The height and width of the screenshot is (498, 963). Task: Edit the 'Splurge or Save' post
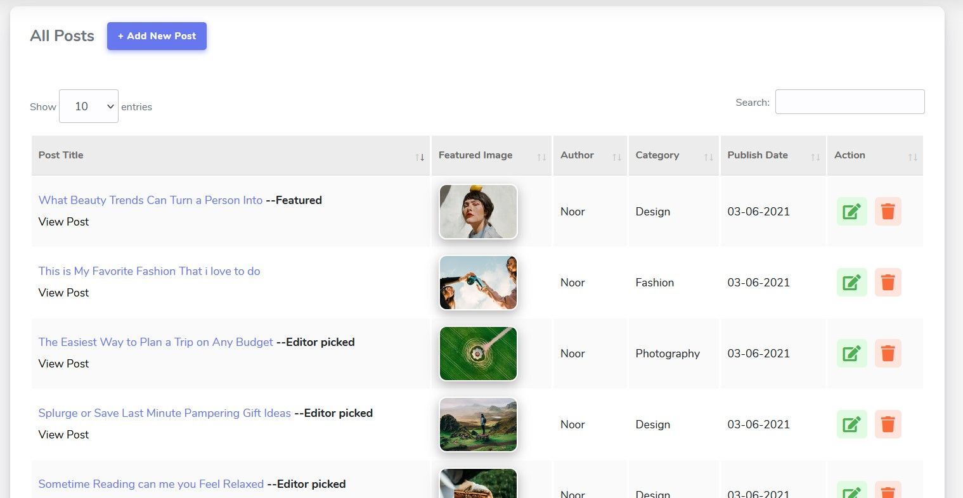(851, 425)
